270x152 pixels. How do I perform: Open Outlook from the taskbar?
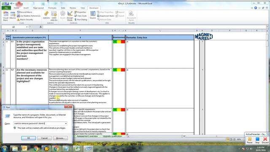click(x=25, y=148)
